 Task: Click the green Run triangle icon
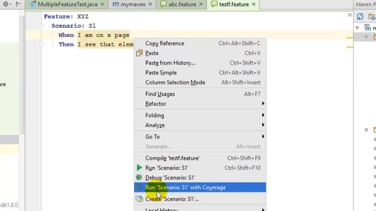click(x=139, y=168)
